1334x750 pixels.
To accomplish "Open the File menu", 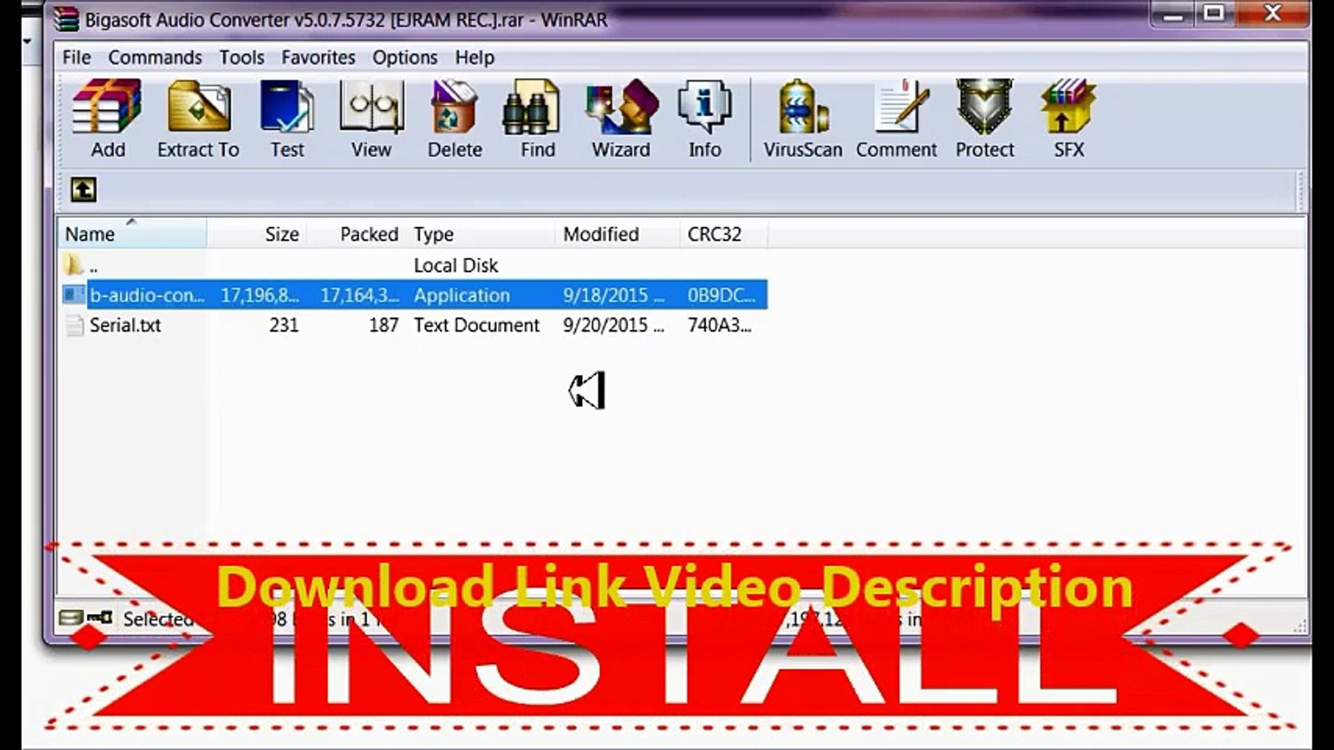I will [76, 58].
